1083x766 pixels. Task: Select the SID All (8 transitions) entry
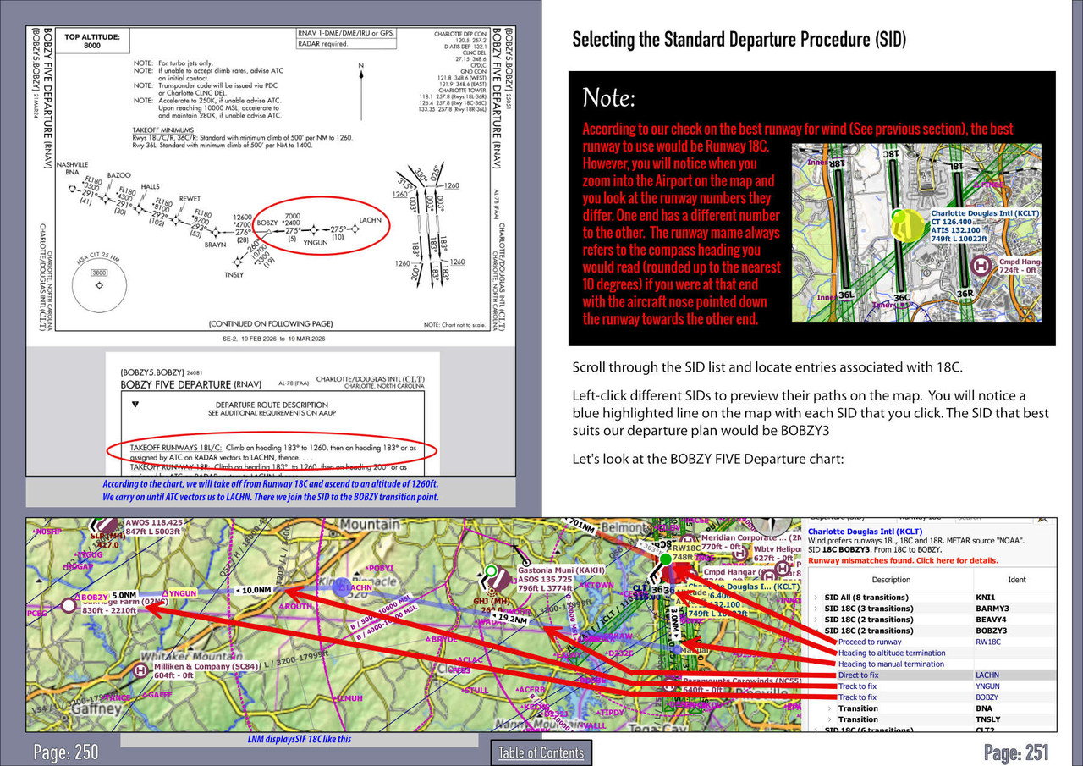(x=866, y=598)
